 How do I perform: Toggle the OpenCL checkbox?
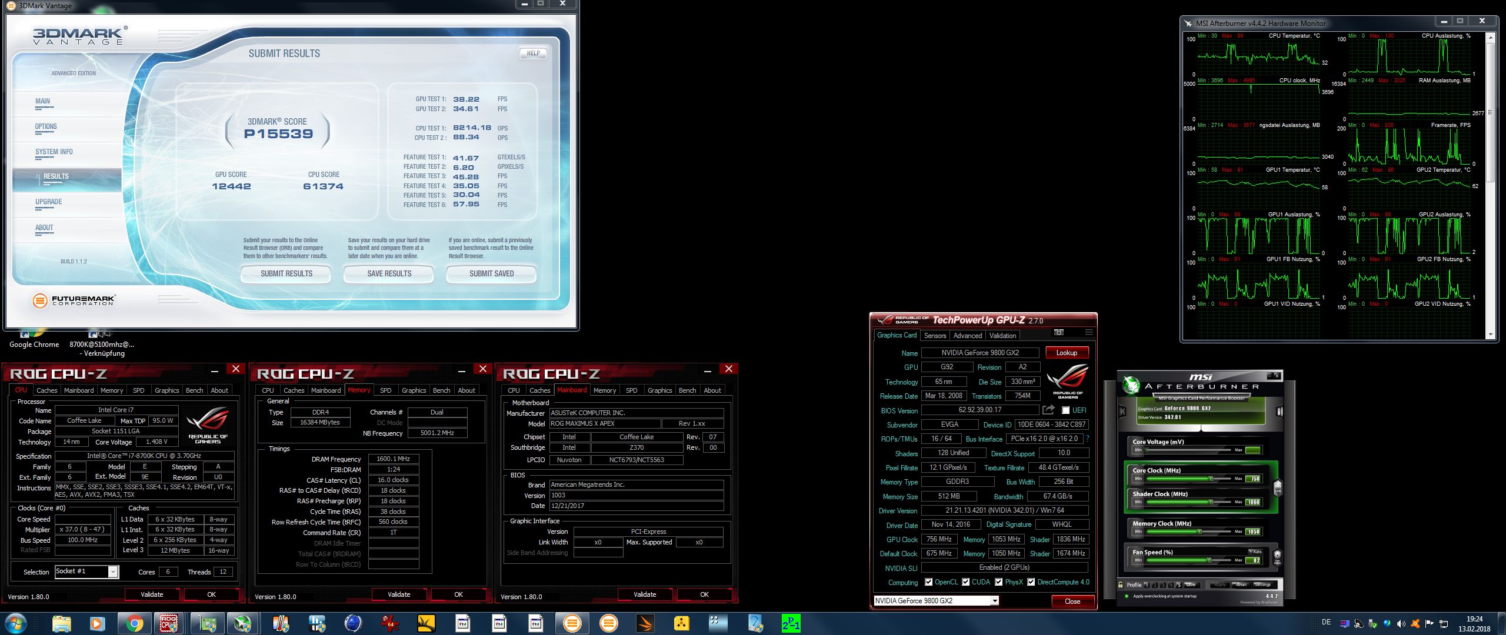(928, 582)
